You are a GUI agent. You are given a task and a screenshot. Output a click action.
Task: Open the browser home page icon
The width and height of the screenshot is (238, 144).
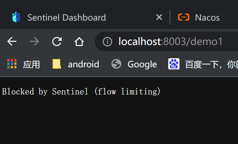click(x=79, y=41)
